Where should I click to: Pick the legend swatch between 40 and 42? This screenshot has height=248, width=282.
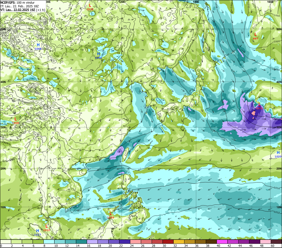222,242
